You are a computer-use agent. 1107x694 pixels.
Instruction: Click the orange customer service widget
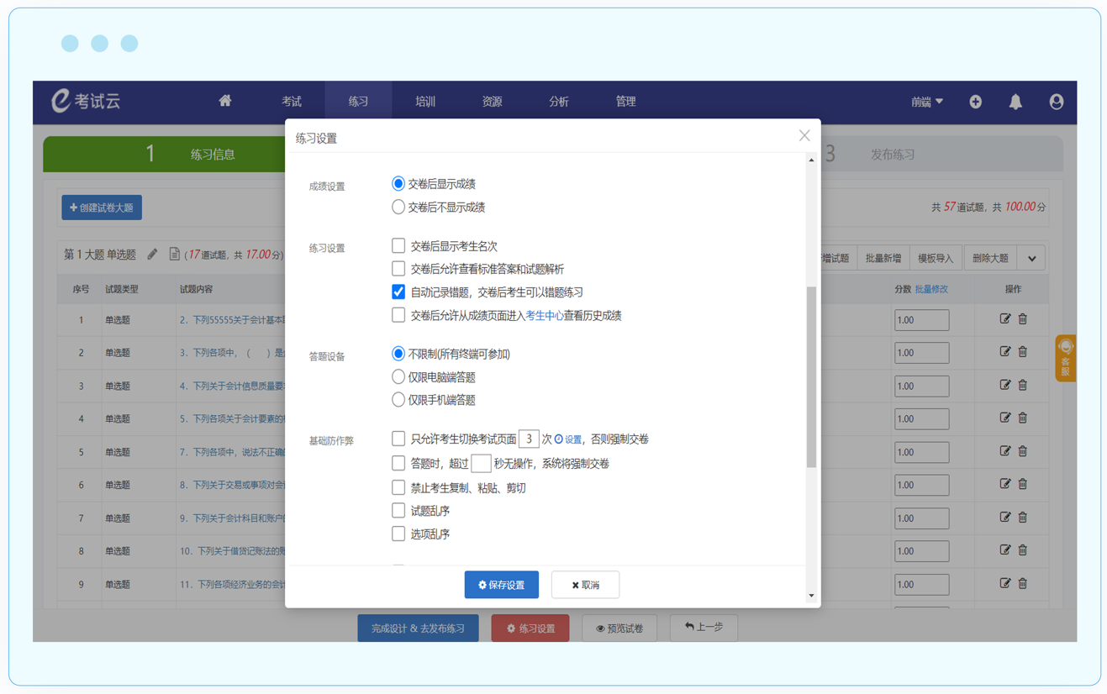point(1065,358)
